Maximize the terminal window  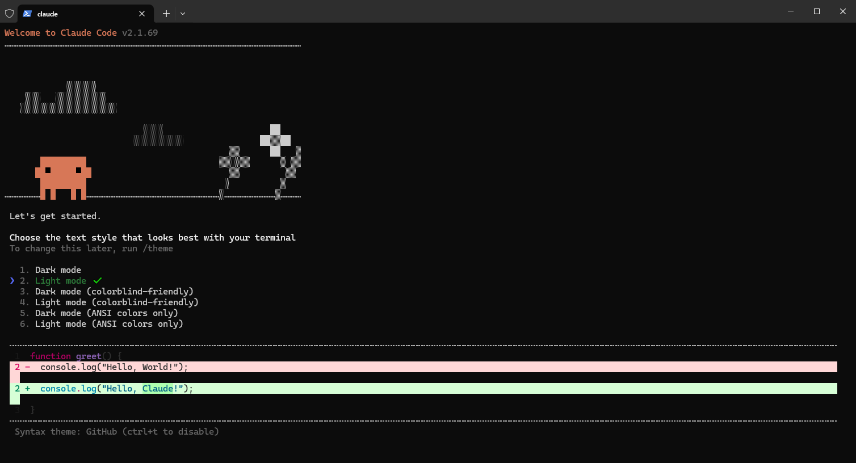click(x=817, y=11)
